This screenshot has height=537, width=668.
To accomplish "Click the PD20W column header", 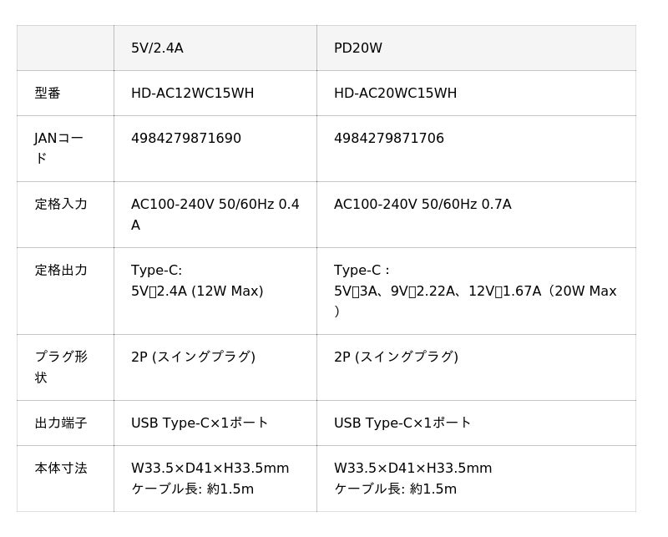I will (357, 48).
